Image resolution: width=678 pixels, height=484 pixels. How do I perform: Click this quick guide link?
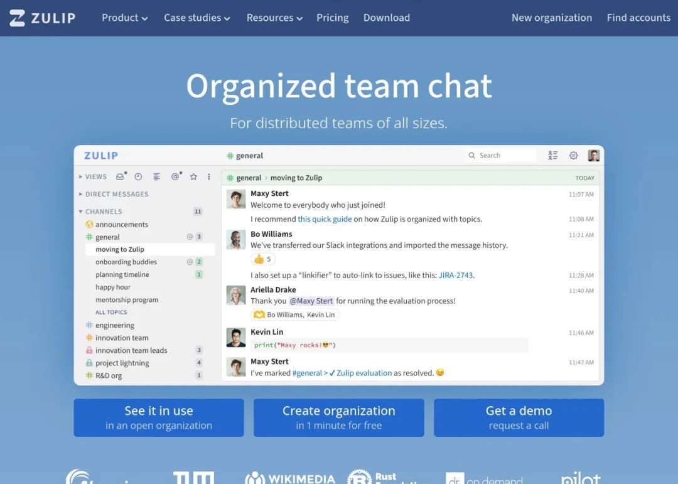[325, 219]
